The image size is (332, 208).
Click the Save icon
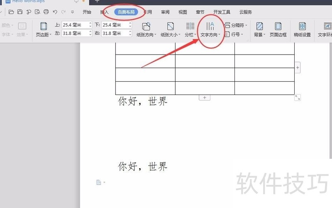(20, 12)
